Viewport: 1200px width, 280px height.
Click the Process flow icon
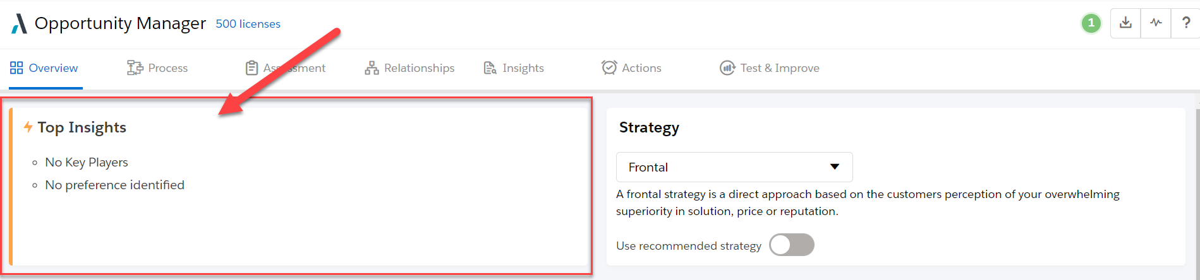tap(135, 68)
